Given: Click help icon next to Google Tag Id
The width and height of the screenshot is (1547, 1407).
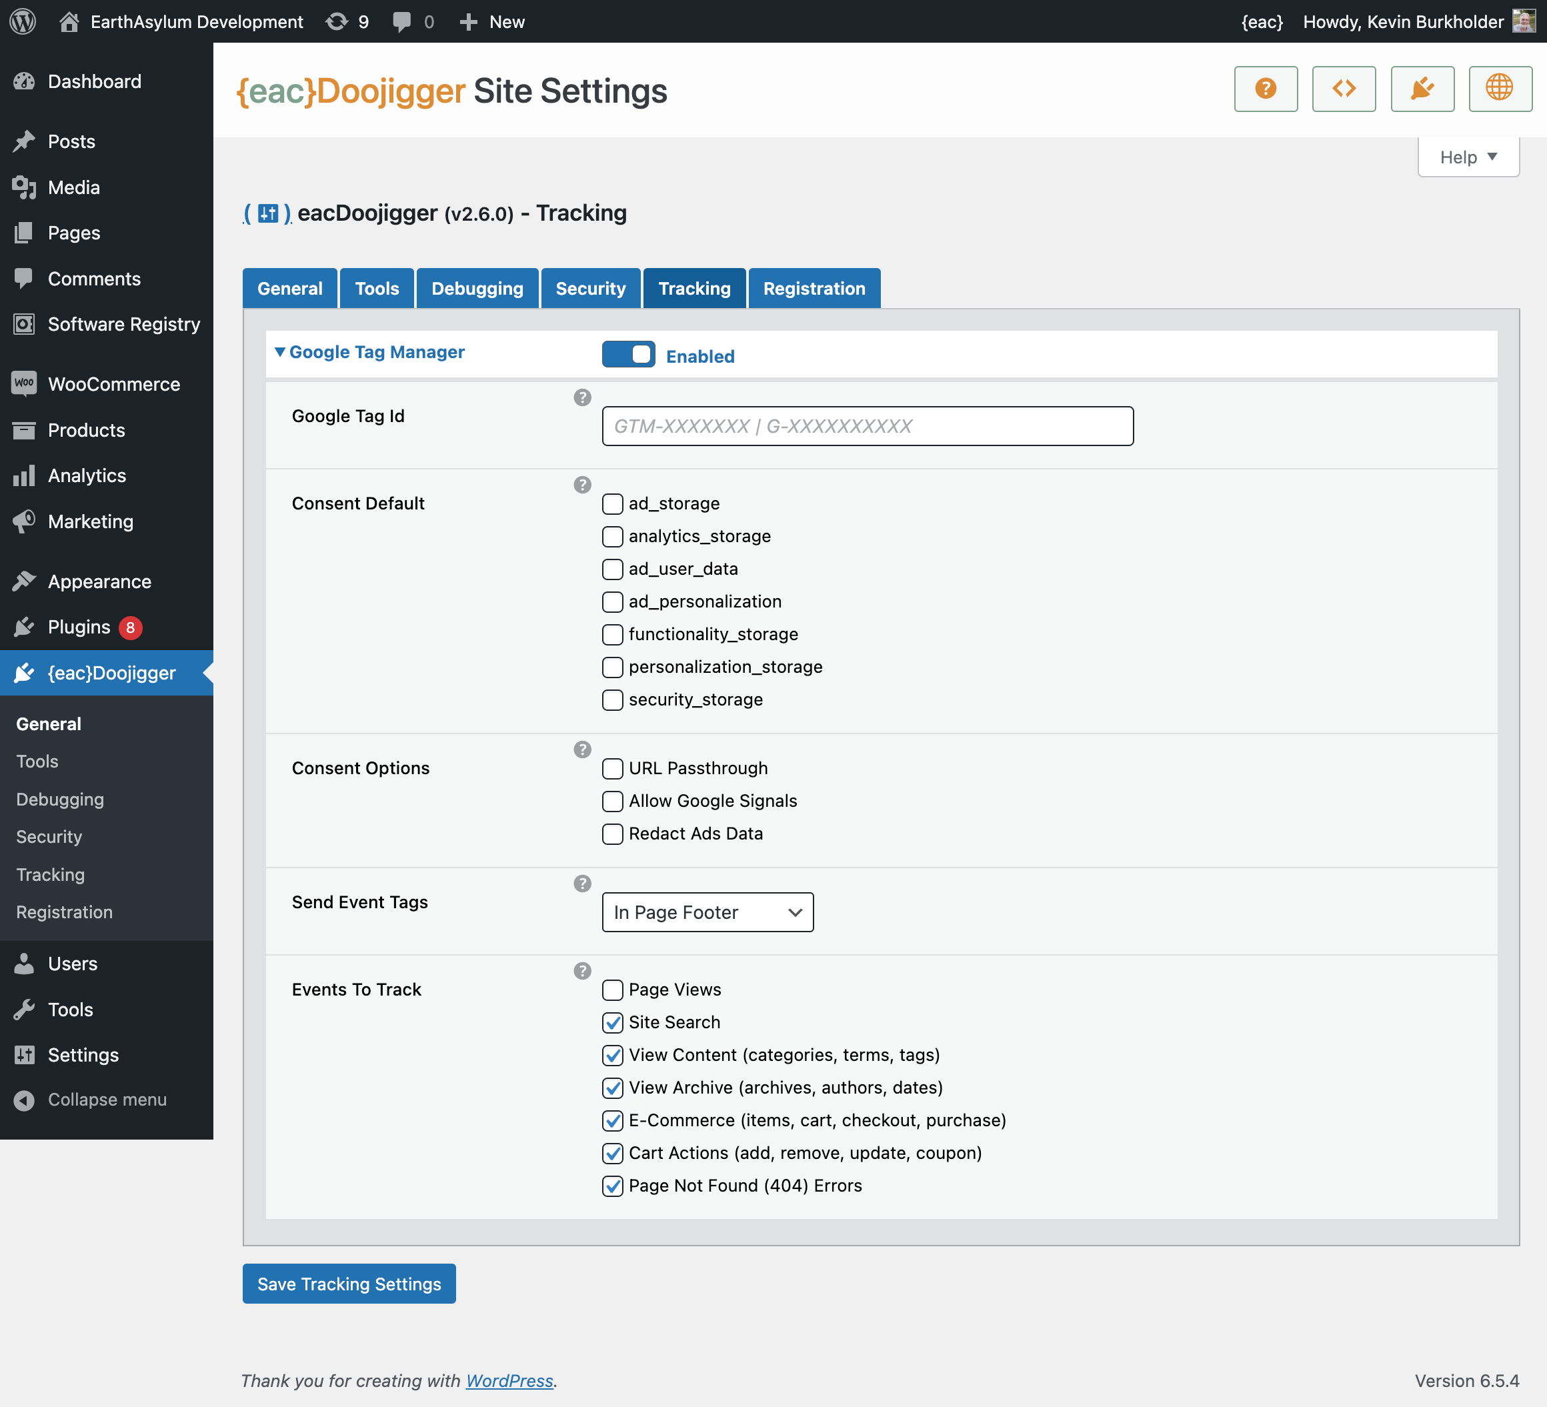Looking at the screenshot, I should (582, 397).
